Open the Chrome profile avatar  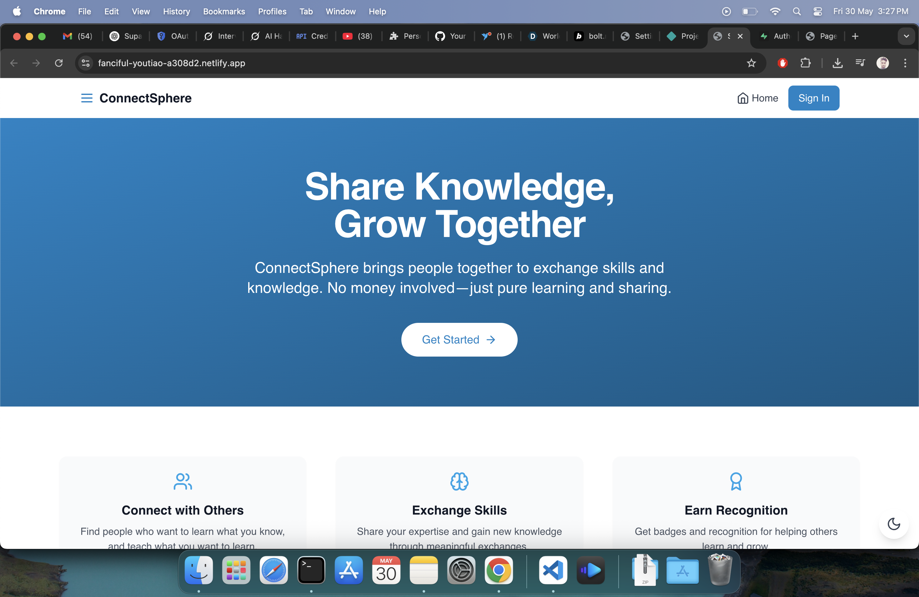pyautogui.click(x=882, y=63)
